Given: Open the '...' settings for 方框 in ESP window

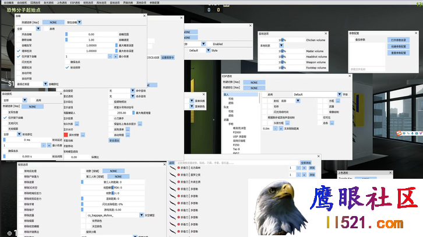Looking at the screenshot, I should click(x=338, y=101).
